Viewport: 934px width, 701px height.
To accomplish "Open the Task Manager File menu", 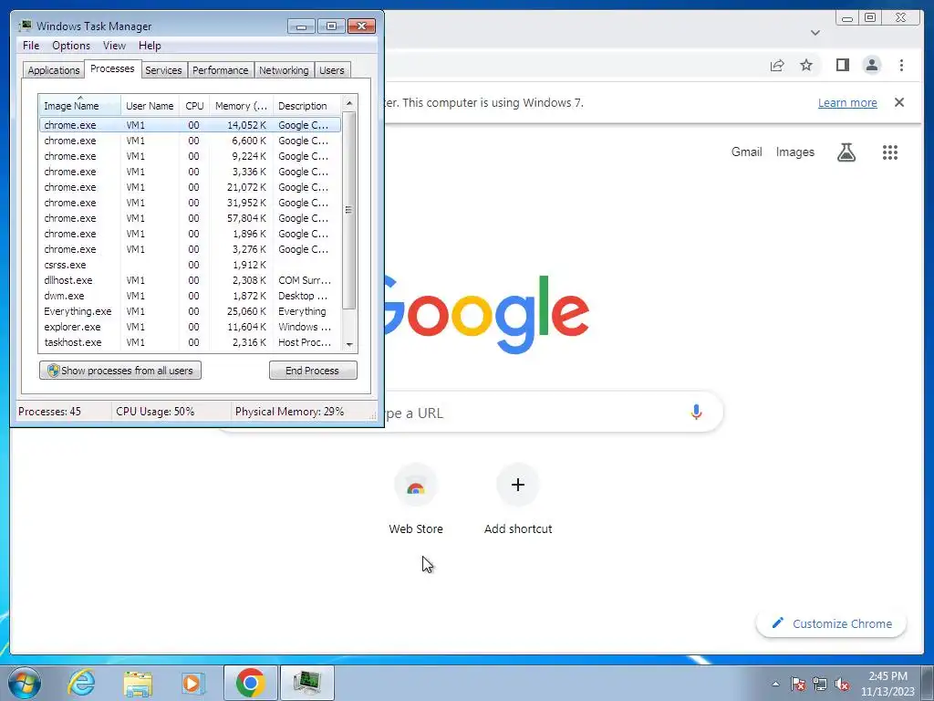I will (31, 46).
